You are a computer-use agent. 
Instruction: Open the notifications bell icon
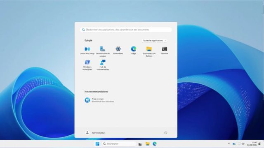[259, 144]
